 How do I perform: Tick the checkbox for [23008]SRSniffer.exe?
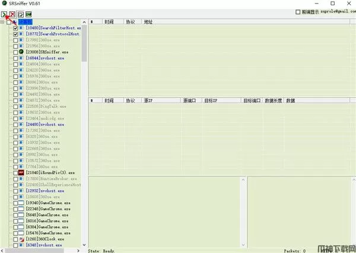[x=15, y=52]
